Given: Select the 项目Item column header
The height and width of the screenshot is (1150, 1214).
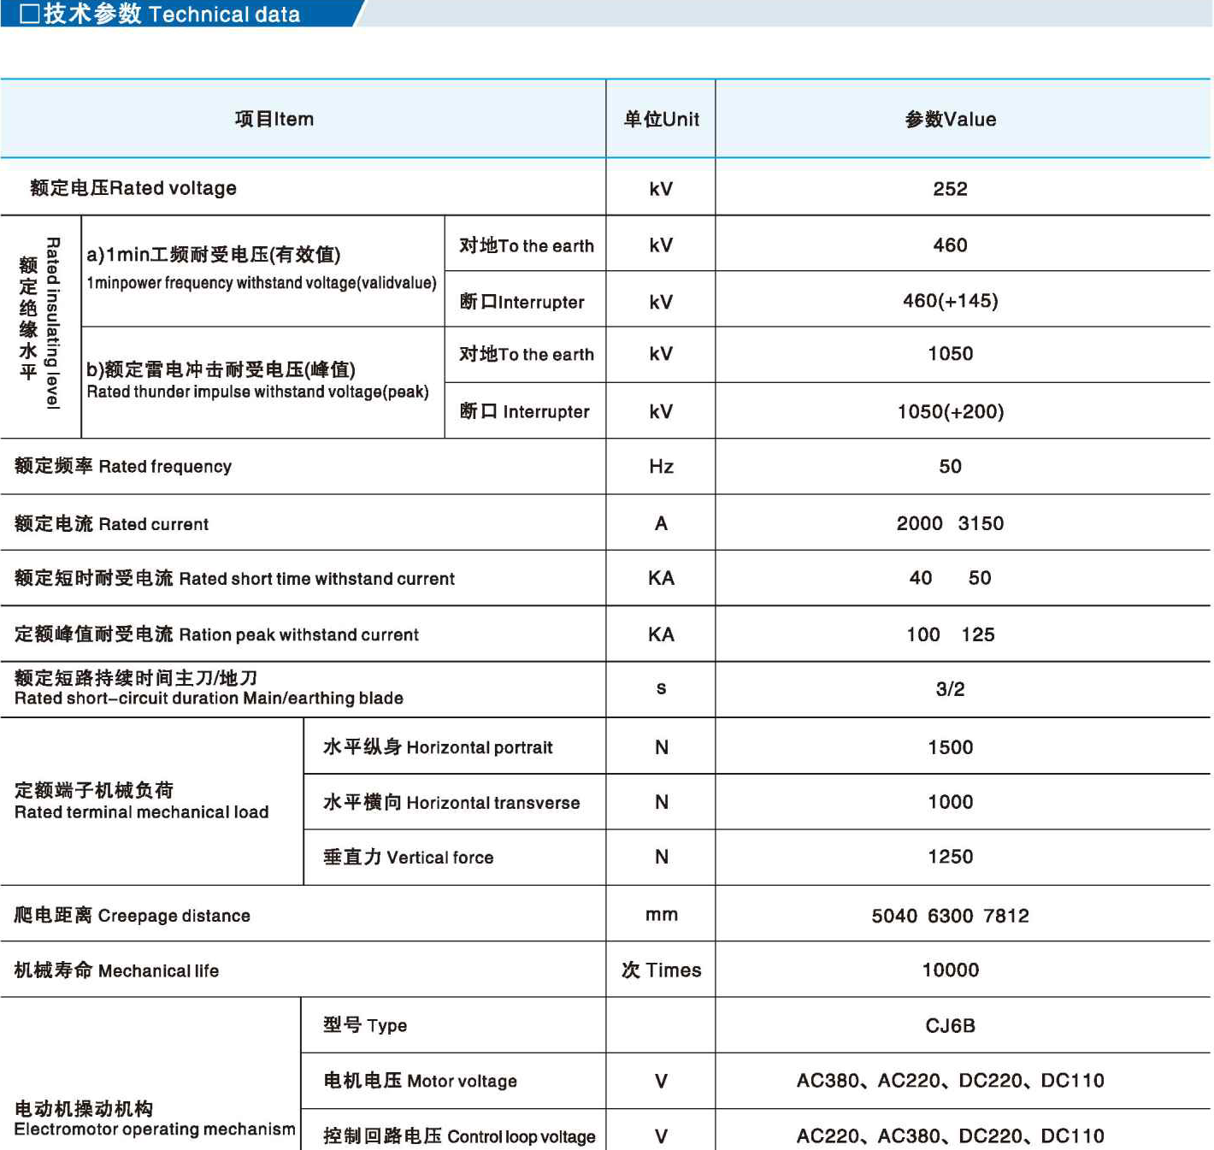Looking at the screenshot, I should [x=274, y=119].
